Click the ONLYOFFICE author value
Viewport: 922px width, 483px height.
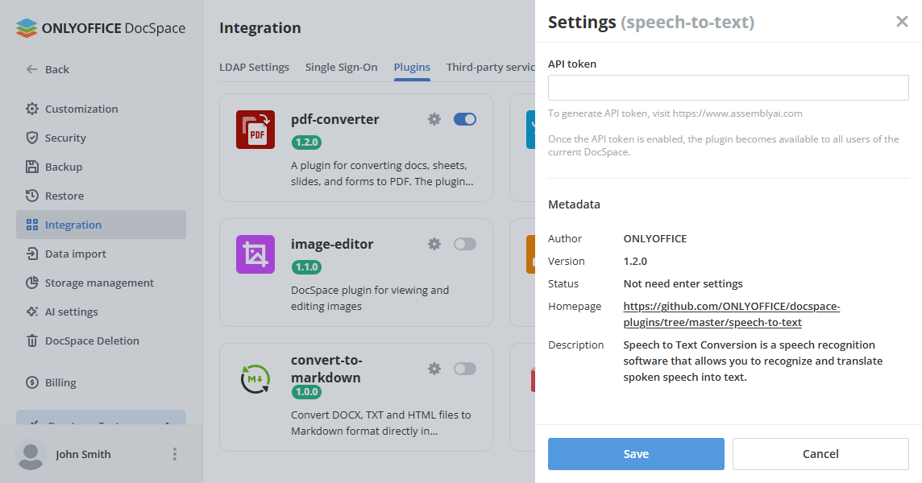(655, 238)
